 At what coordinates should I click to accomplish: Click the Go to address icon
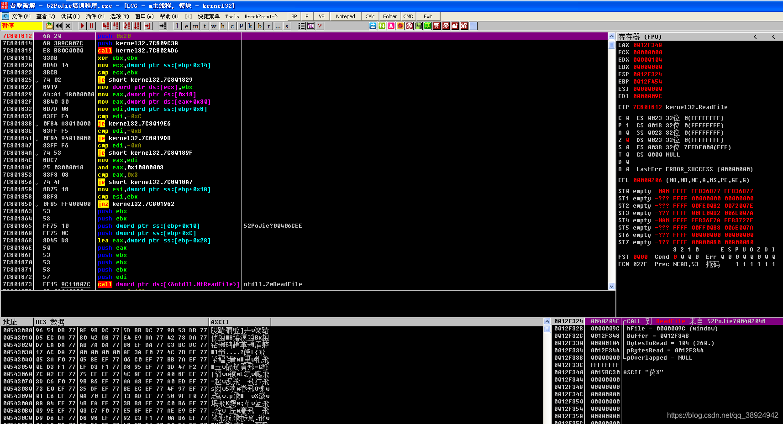163,26
